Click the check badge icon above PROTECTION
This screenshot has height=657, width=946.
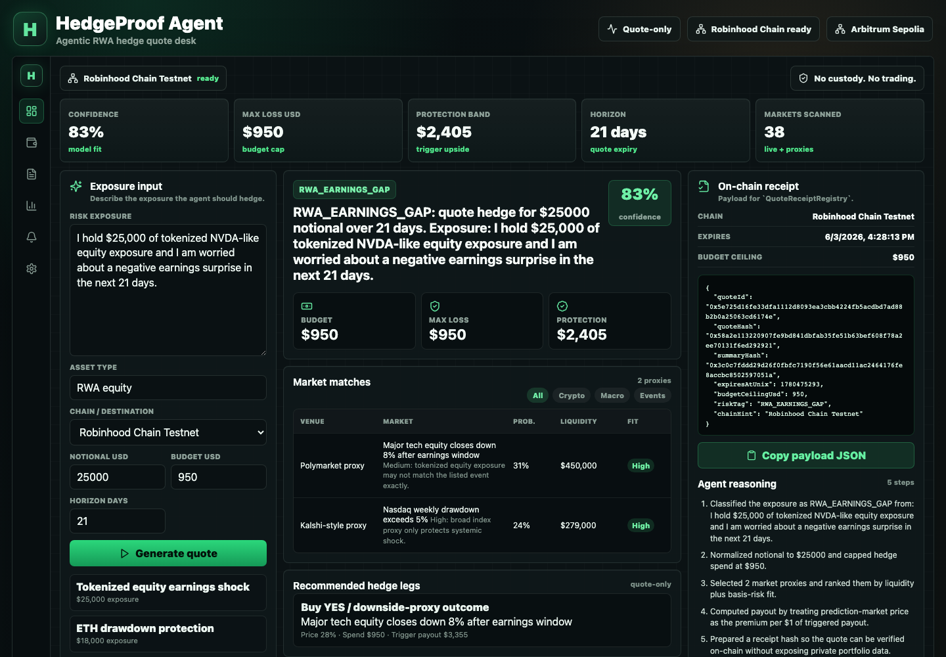coord(562,306)
